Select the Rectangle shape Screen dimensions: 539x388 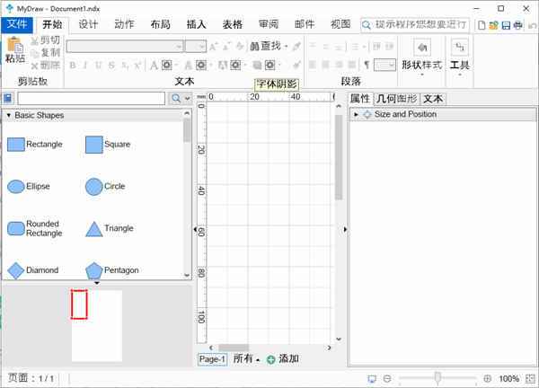[35, 145]
